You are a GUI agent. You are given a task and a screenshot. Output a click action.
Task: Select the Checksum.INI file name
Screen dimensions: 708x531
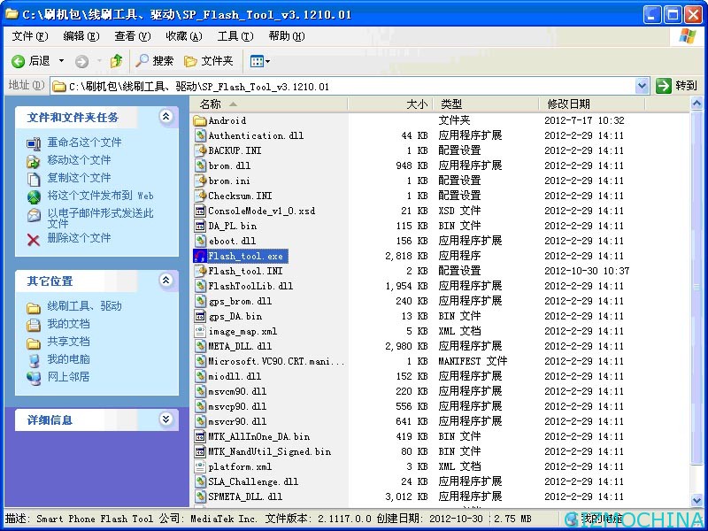tap(240, 196)
